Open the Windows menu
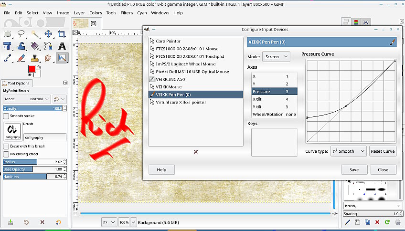 point(160,13)
